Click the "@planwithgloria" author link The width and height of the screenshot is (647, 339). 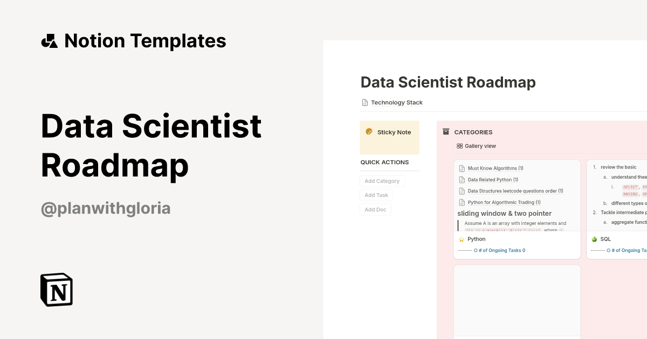[x=105, y=208]
